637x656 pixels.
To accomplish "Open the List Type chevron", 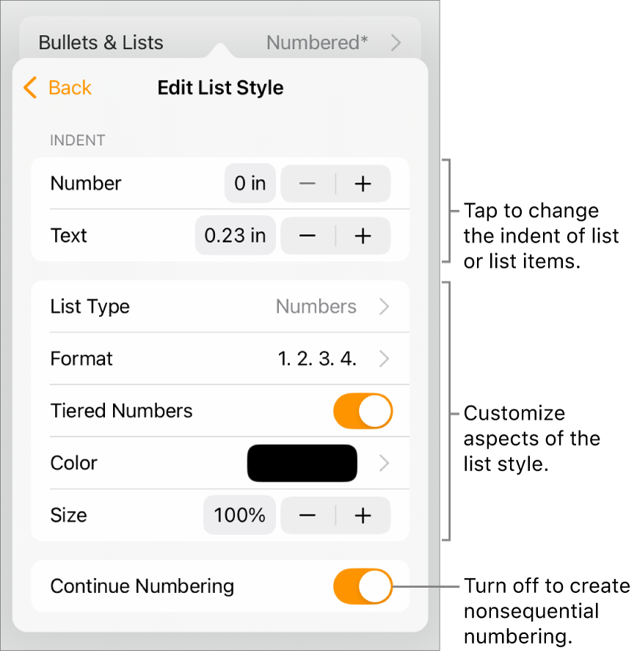I will (384, 307).
